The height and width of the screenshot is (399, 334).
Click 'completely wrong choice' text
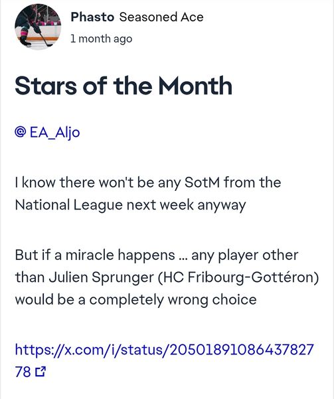(173, 299)
